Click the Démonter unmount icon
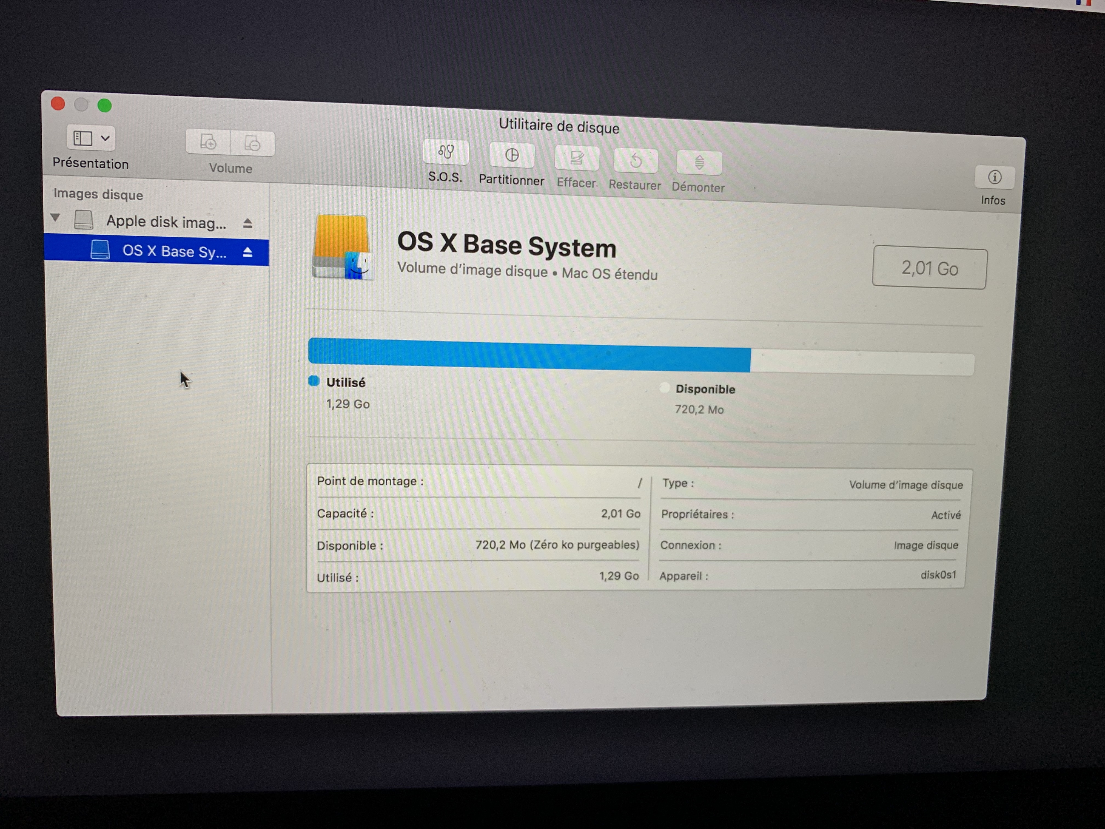1105x829 pixels. [699, 163]
